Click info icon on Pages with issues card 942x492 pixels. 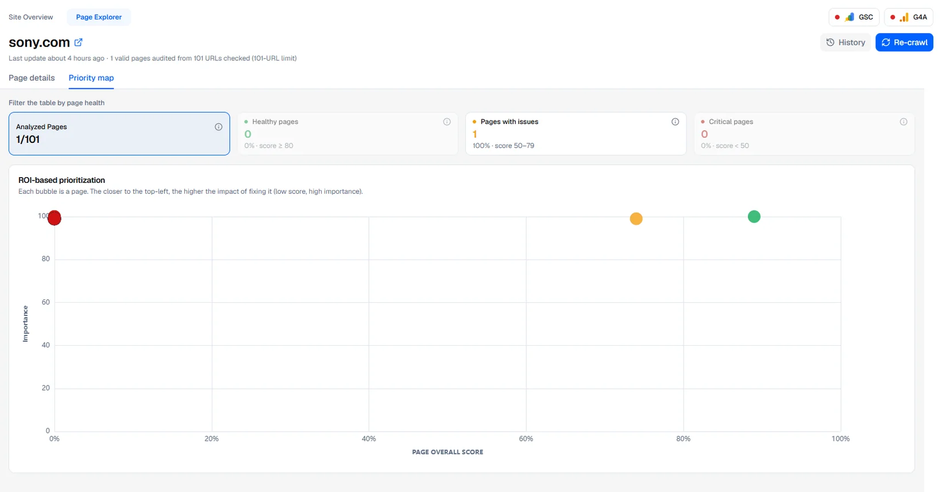tap(675, 122)
